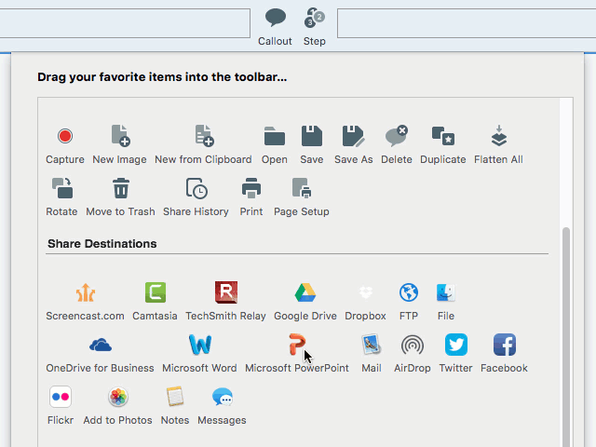Click the Share Destinations section heading
Viewport: 596px width, 447px height.
click(102, 244)
